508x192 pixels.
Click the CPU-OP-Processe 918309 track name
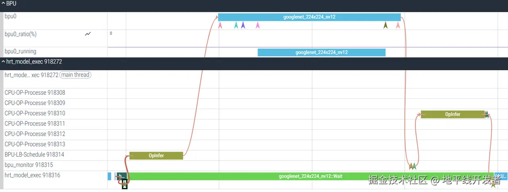tap(35, 103)
